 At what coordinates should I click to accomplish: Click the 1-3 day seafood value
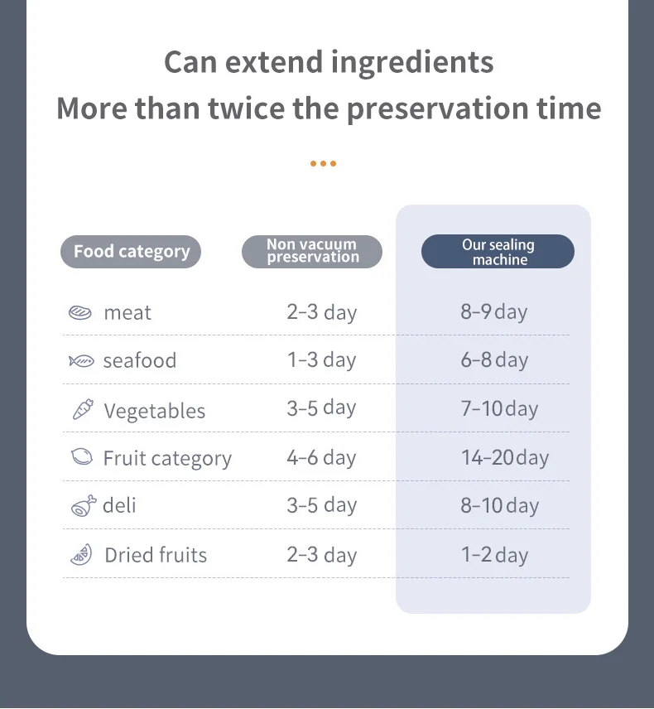(322, 360)
